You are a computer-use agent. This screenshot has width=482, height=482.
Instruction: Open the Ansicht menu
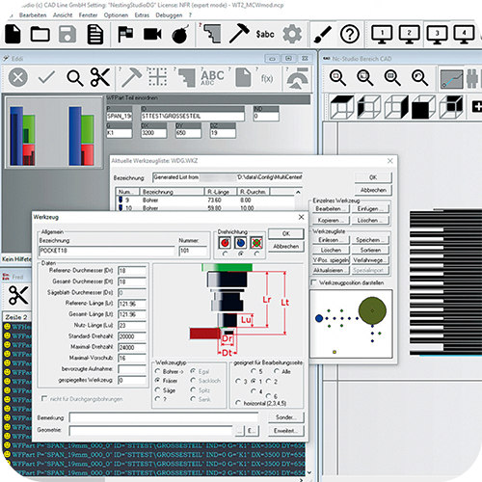63,15
